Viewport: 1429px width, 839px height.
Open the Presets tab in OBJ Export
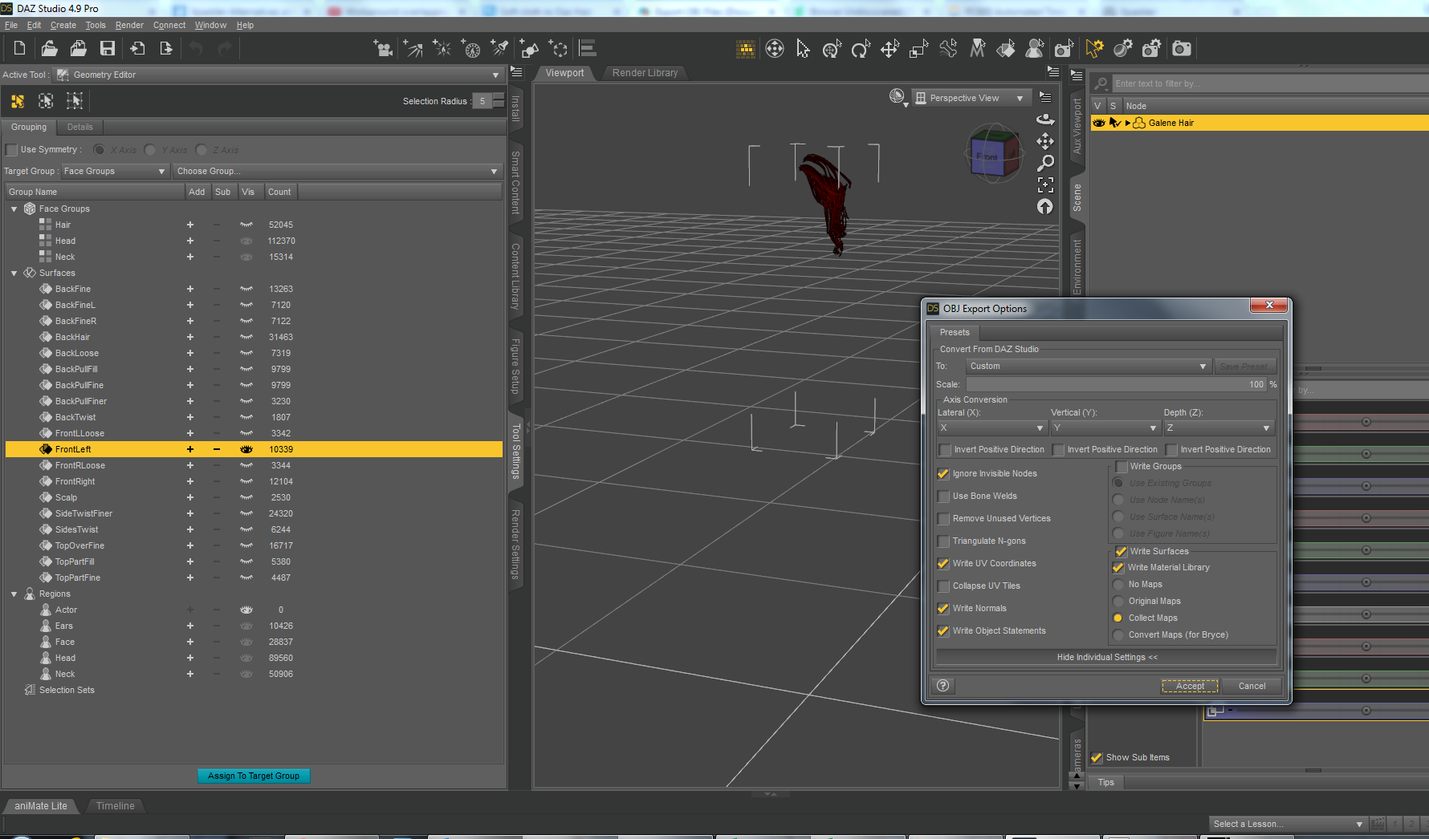tap(955, 333)
